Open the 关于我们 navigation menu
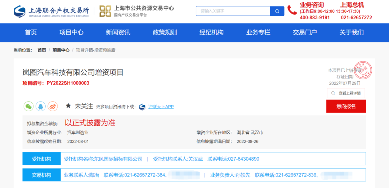389x188 pixels. tap(352, 32)
